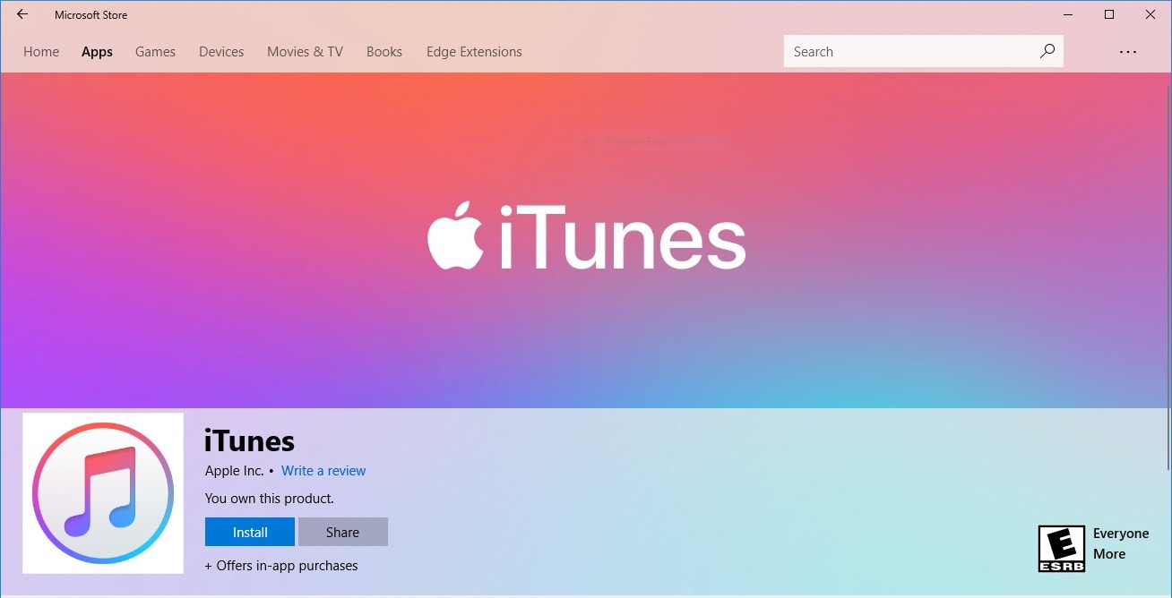Screen dimensions: 1172x598
Task: Open the Devices tab
Action: click(221, 52)
